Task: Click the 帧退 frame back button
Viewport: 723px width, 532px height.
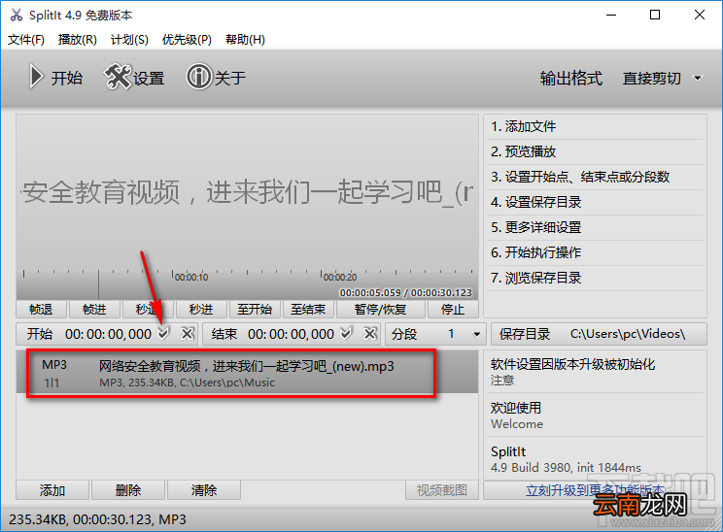Action: [41, 309]
